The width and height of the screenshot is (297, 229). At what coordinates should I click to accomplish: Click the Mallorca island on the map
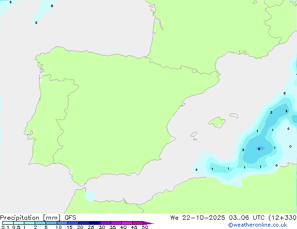(217, 122)
